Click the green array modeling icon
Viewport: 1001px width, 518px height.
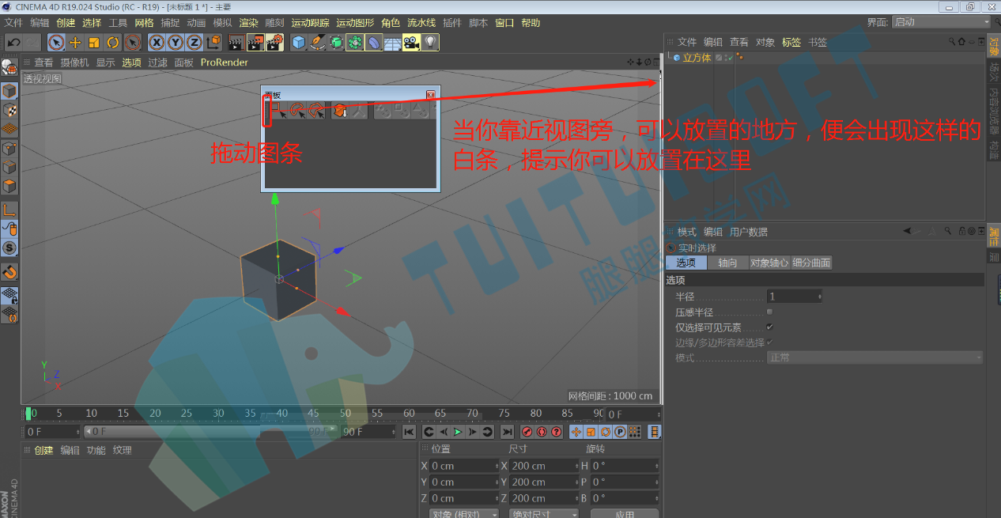[356, 43]
